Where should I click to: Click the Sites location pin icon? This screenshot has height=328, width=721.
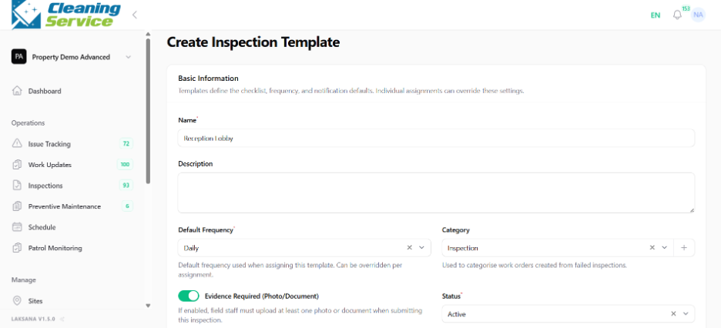click(17, 301)
